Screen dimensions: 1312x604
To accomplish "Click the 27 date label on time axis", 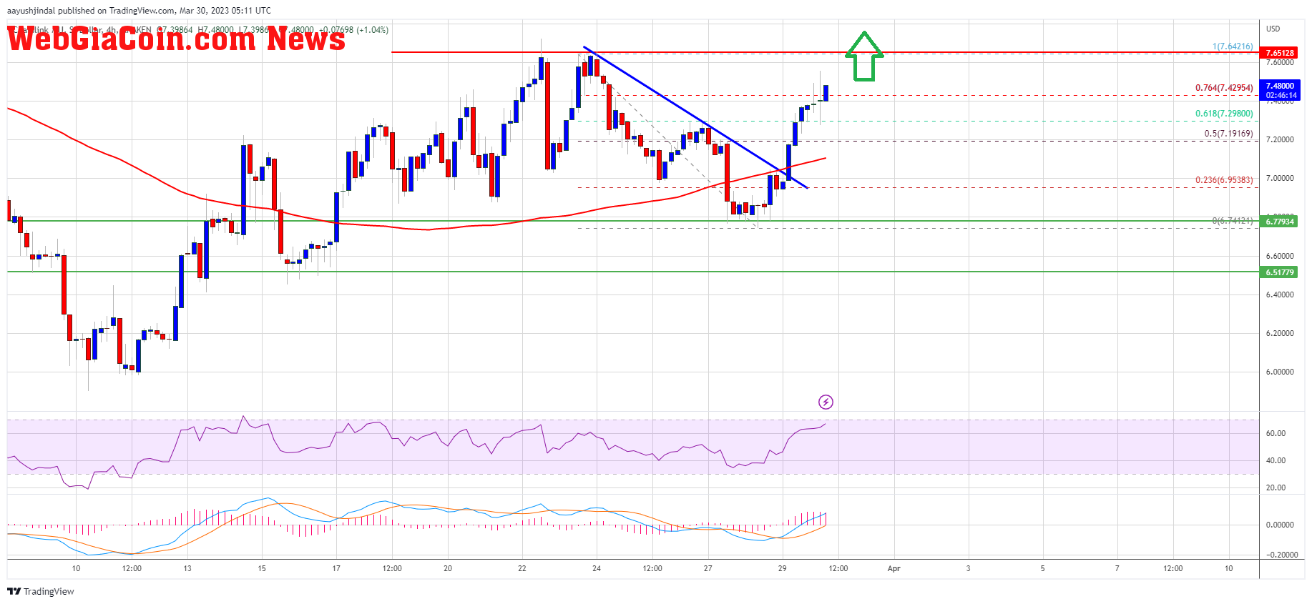I will click(x=708, y=569).
